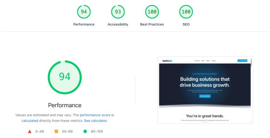
Task: Click the Accessibility score gauge showing 93
Action: point(118,12)
